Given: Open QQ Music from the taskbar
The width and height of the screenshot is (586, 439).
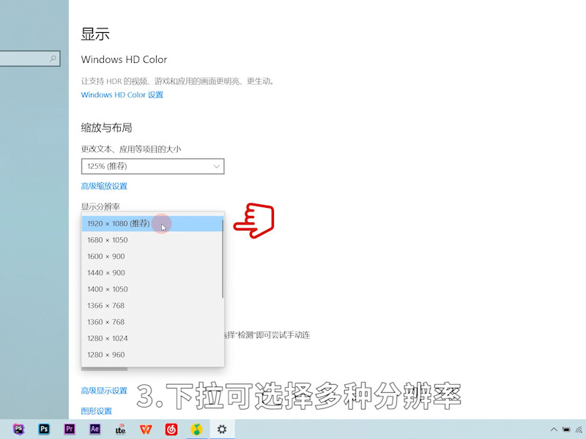Looking at the screenshot, I should (x=197, y=429).
